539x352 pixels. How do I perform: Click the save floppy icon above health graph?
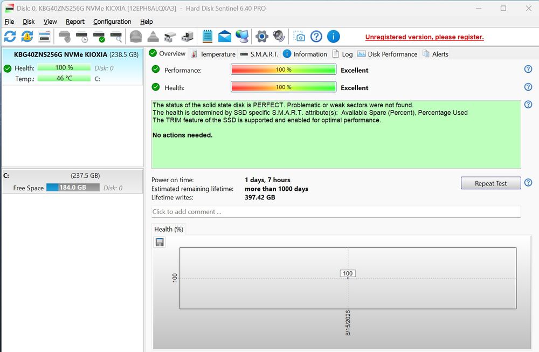(x=160, y=243)
